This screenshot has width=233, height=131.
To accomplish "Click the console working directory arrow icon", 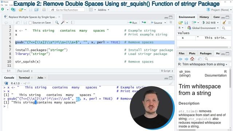I will pyautogui.click(x=29, y=83).
